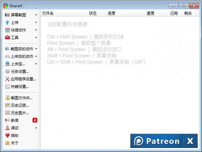Click the red news badge showing 4
The width and height of the screenshot is (202, 152).
[x=35, y=120]
